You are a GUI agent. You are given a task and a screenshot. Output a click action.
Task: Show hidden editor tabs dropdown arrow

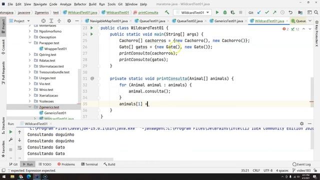pyautogui.click(x=310, y=21)
